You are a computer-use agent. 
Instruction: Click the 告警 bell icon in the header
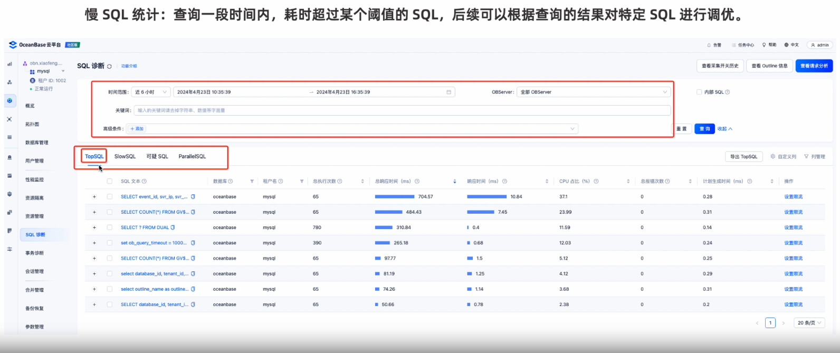709,45
